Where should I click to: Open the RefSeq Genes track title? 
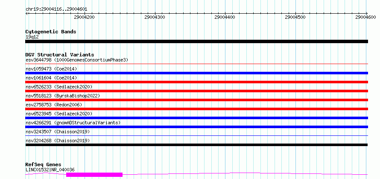(x=43, y=165)
